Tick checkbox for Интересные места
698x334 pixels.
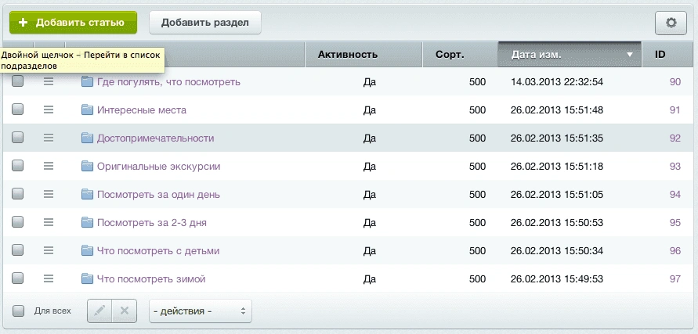pyautogui.click(x=18, y=110)
